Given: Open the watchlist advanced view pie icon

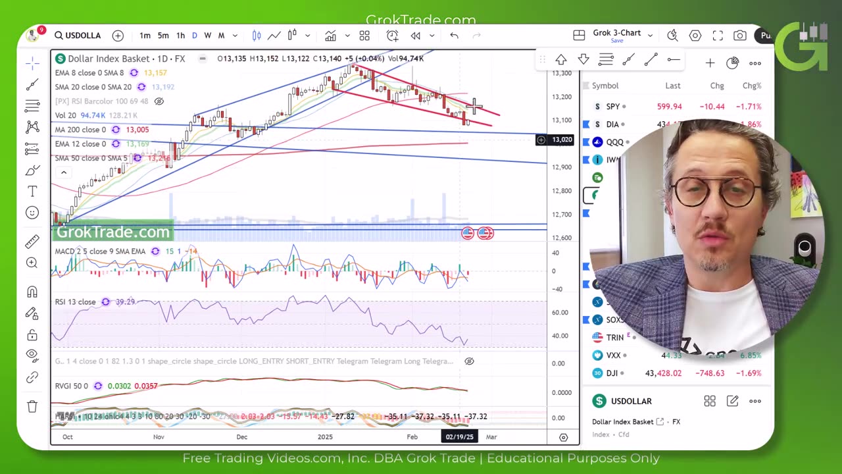Looking at the screenshot, I should tap(732, 63).
